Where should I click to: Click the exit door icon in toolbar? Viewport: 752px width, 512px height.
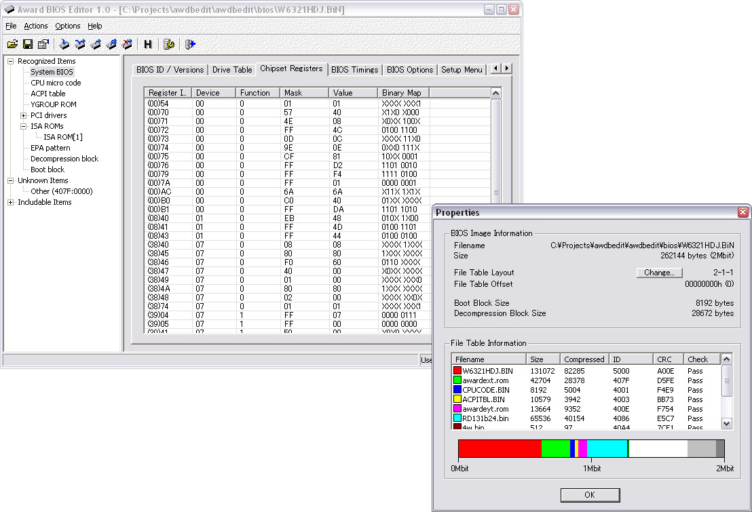(x=190, y=44)
